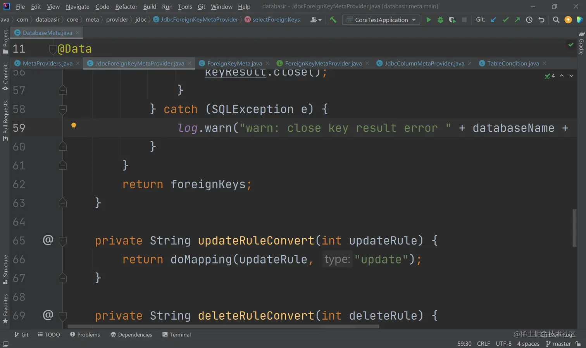Open the File menu
This screenshot has height=348, width=586.
point(20,7)
